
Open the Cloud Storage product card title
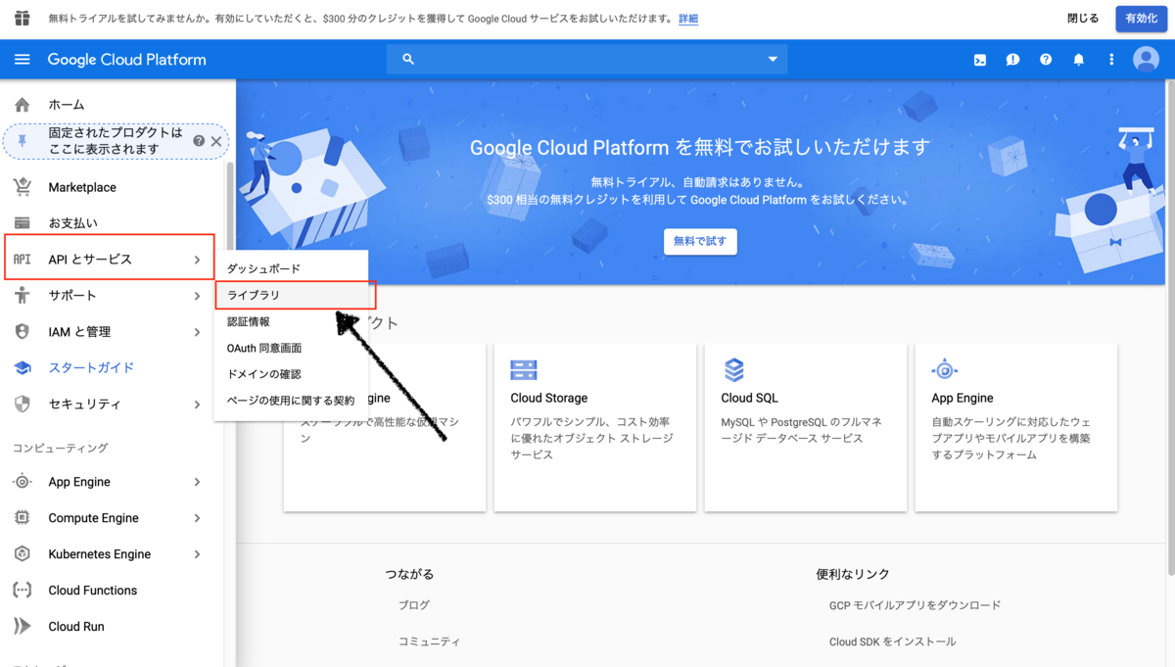click(x=549, y=398)
